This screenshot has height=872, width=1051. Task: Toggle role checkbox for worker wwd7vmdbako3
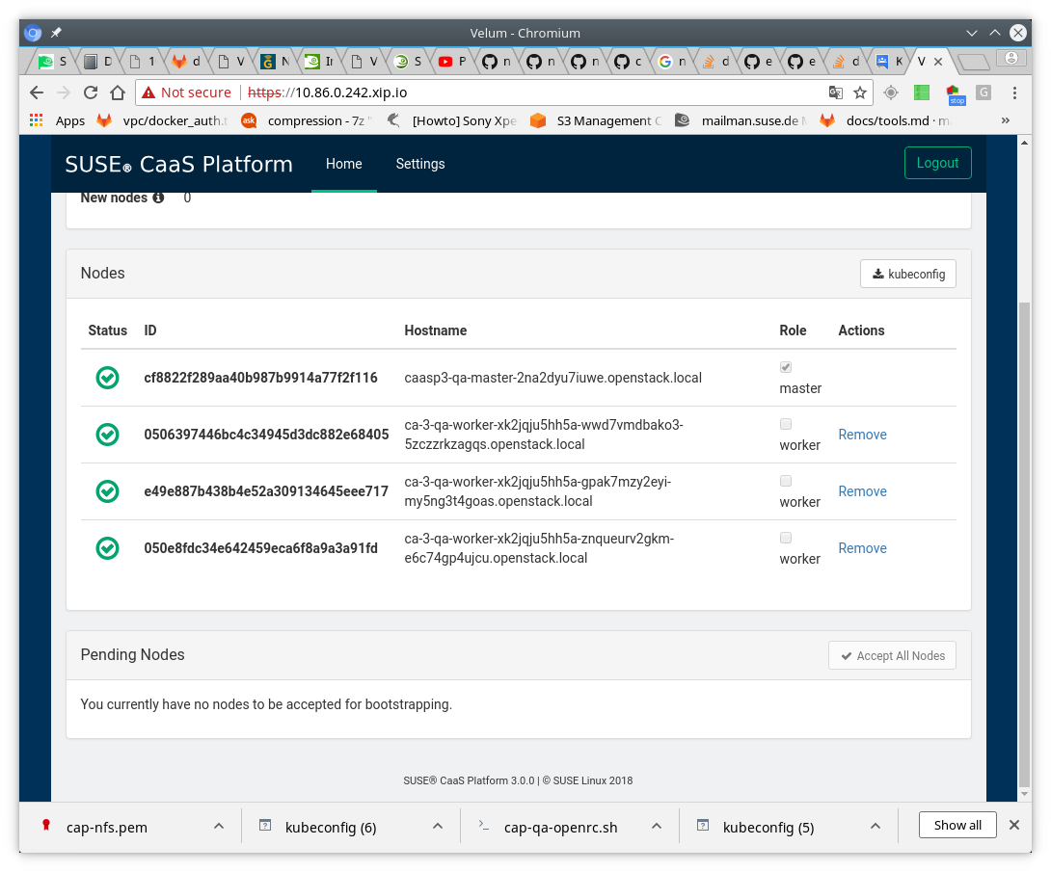point(786,424)
